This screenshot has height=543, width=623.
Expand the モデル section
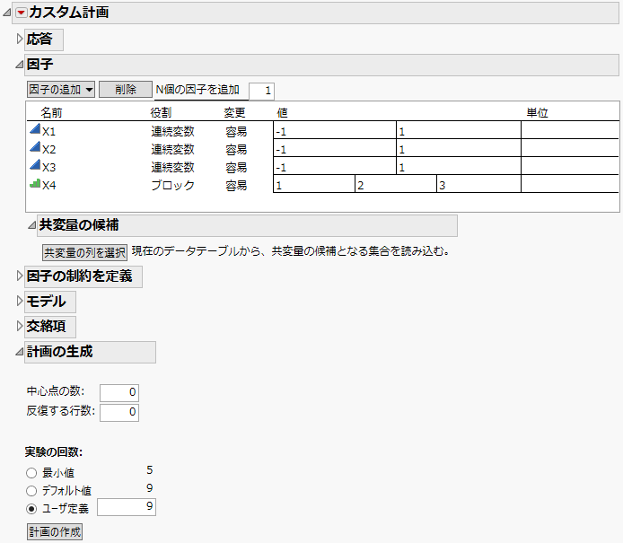pos(20,301)
